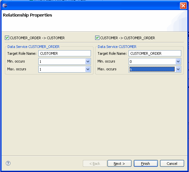Open Min. occurs dropdown for CUSTOMER_ORDER service
The image size is (189, 172).
[88, 62]
